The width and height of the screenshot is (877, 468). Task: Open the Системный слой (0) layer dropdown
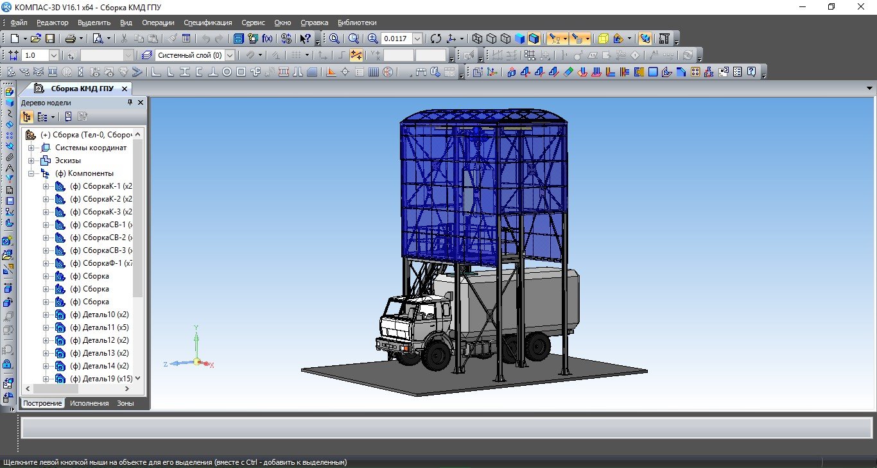point(230,55)
